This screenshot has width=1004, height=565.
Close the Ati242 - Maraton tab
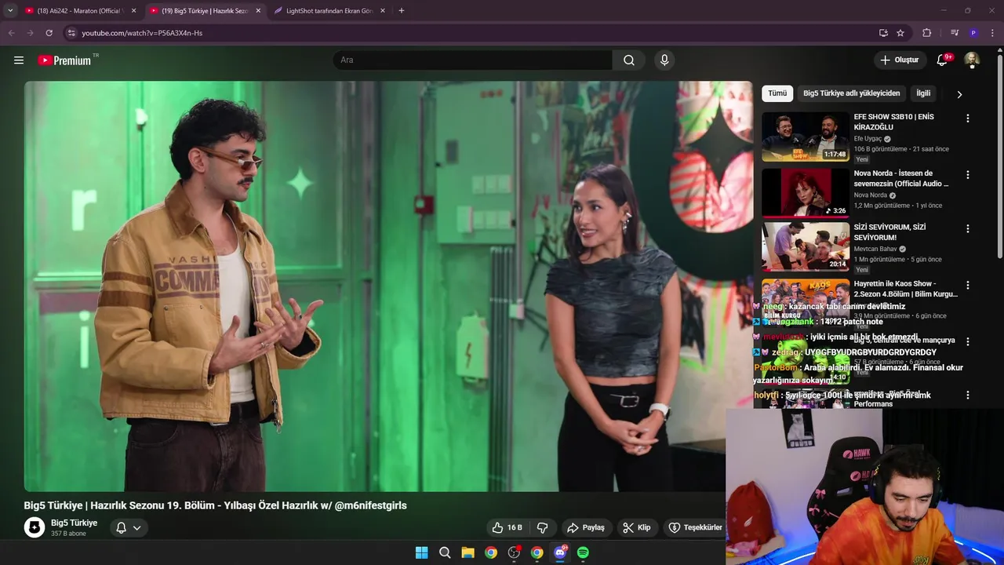[133, 11]
